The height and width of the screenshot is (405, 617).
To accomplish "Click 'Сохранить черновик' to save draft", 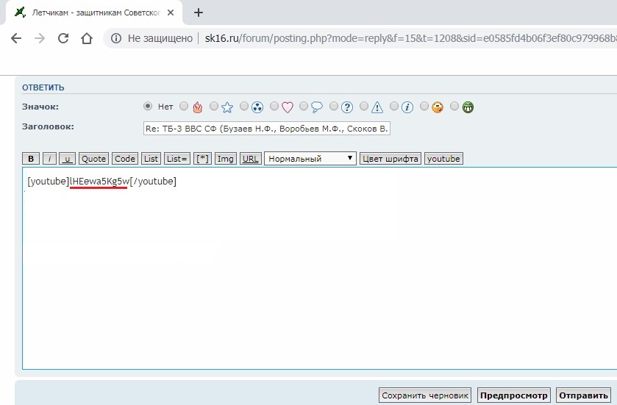I will click(425, 395).
